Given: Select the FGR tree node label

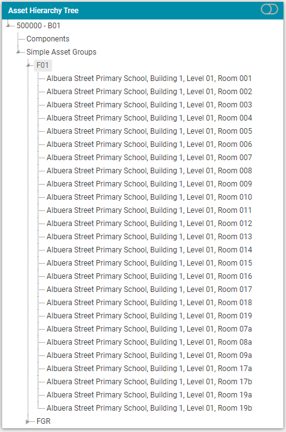Looking at the screenshot, I should pos(43,421).
